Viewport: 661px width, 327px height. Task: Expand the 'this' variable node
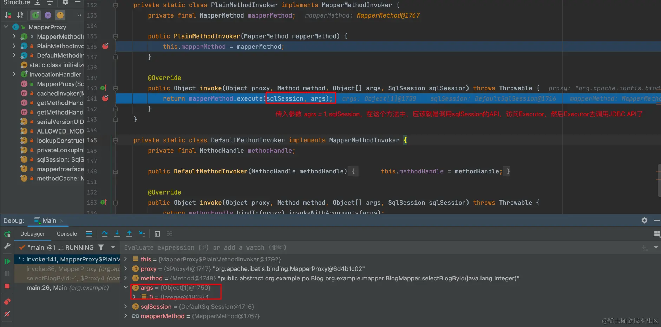pos(126,259)
